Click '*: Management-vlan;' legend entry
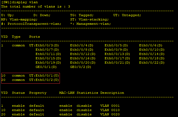 point(90,24)
